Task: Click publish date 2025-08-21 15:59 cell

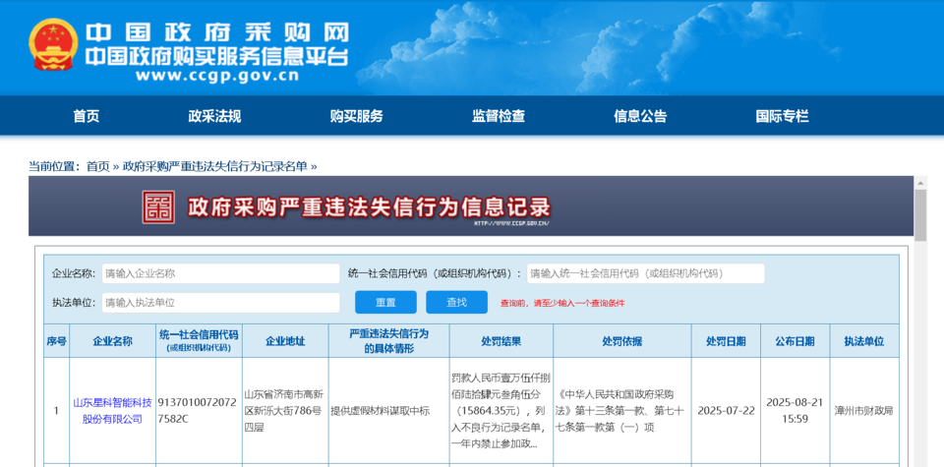Action: [796, 411]
